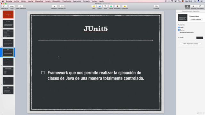The image size is (205, 115).
Task: Insert a chart with Gráfica icon
Action: (x=100, y=6)
